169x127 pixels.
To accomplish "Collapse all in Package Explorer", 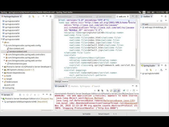I will click(x=30, y=16).
